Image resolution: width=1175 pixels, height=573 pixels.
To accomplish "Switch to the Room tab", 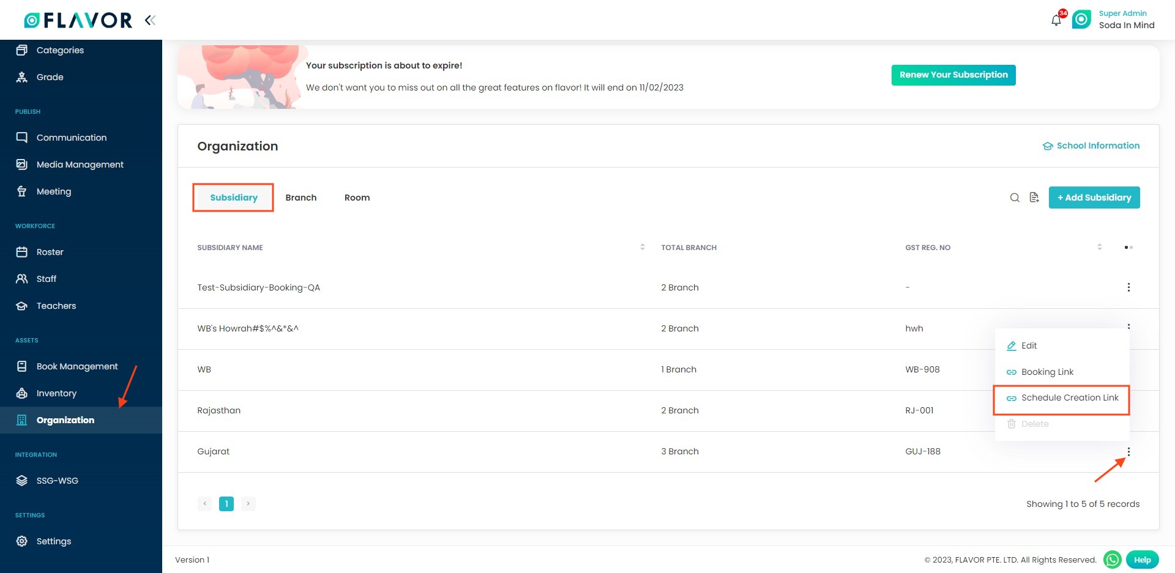I will coord(357,198).
